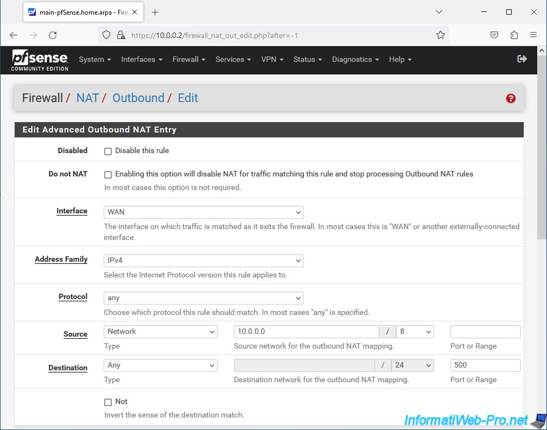
Task: Close the main-pfSense.home.arpa tab
Action: point(135,12)
